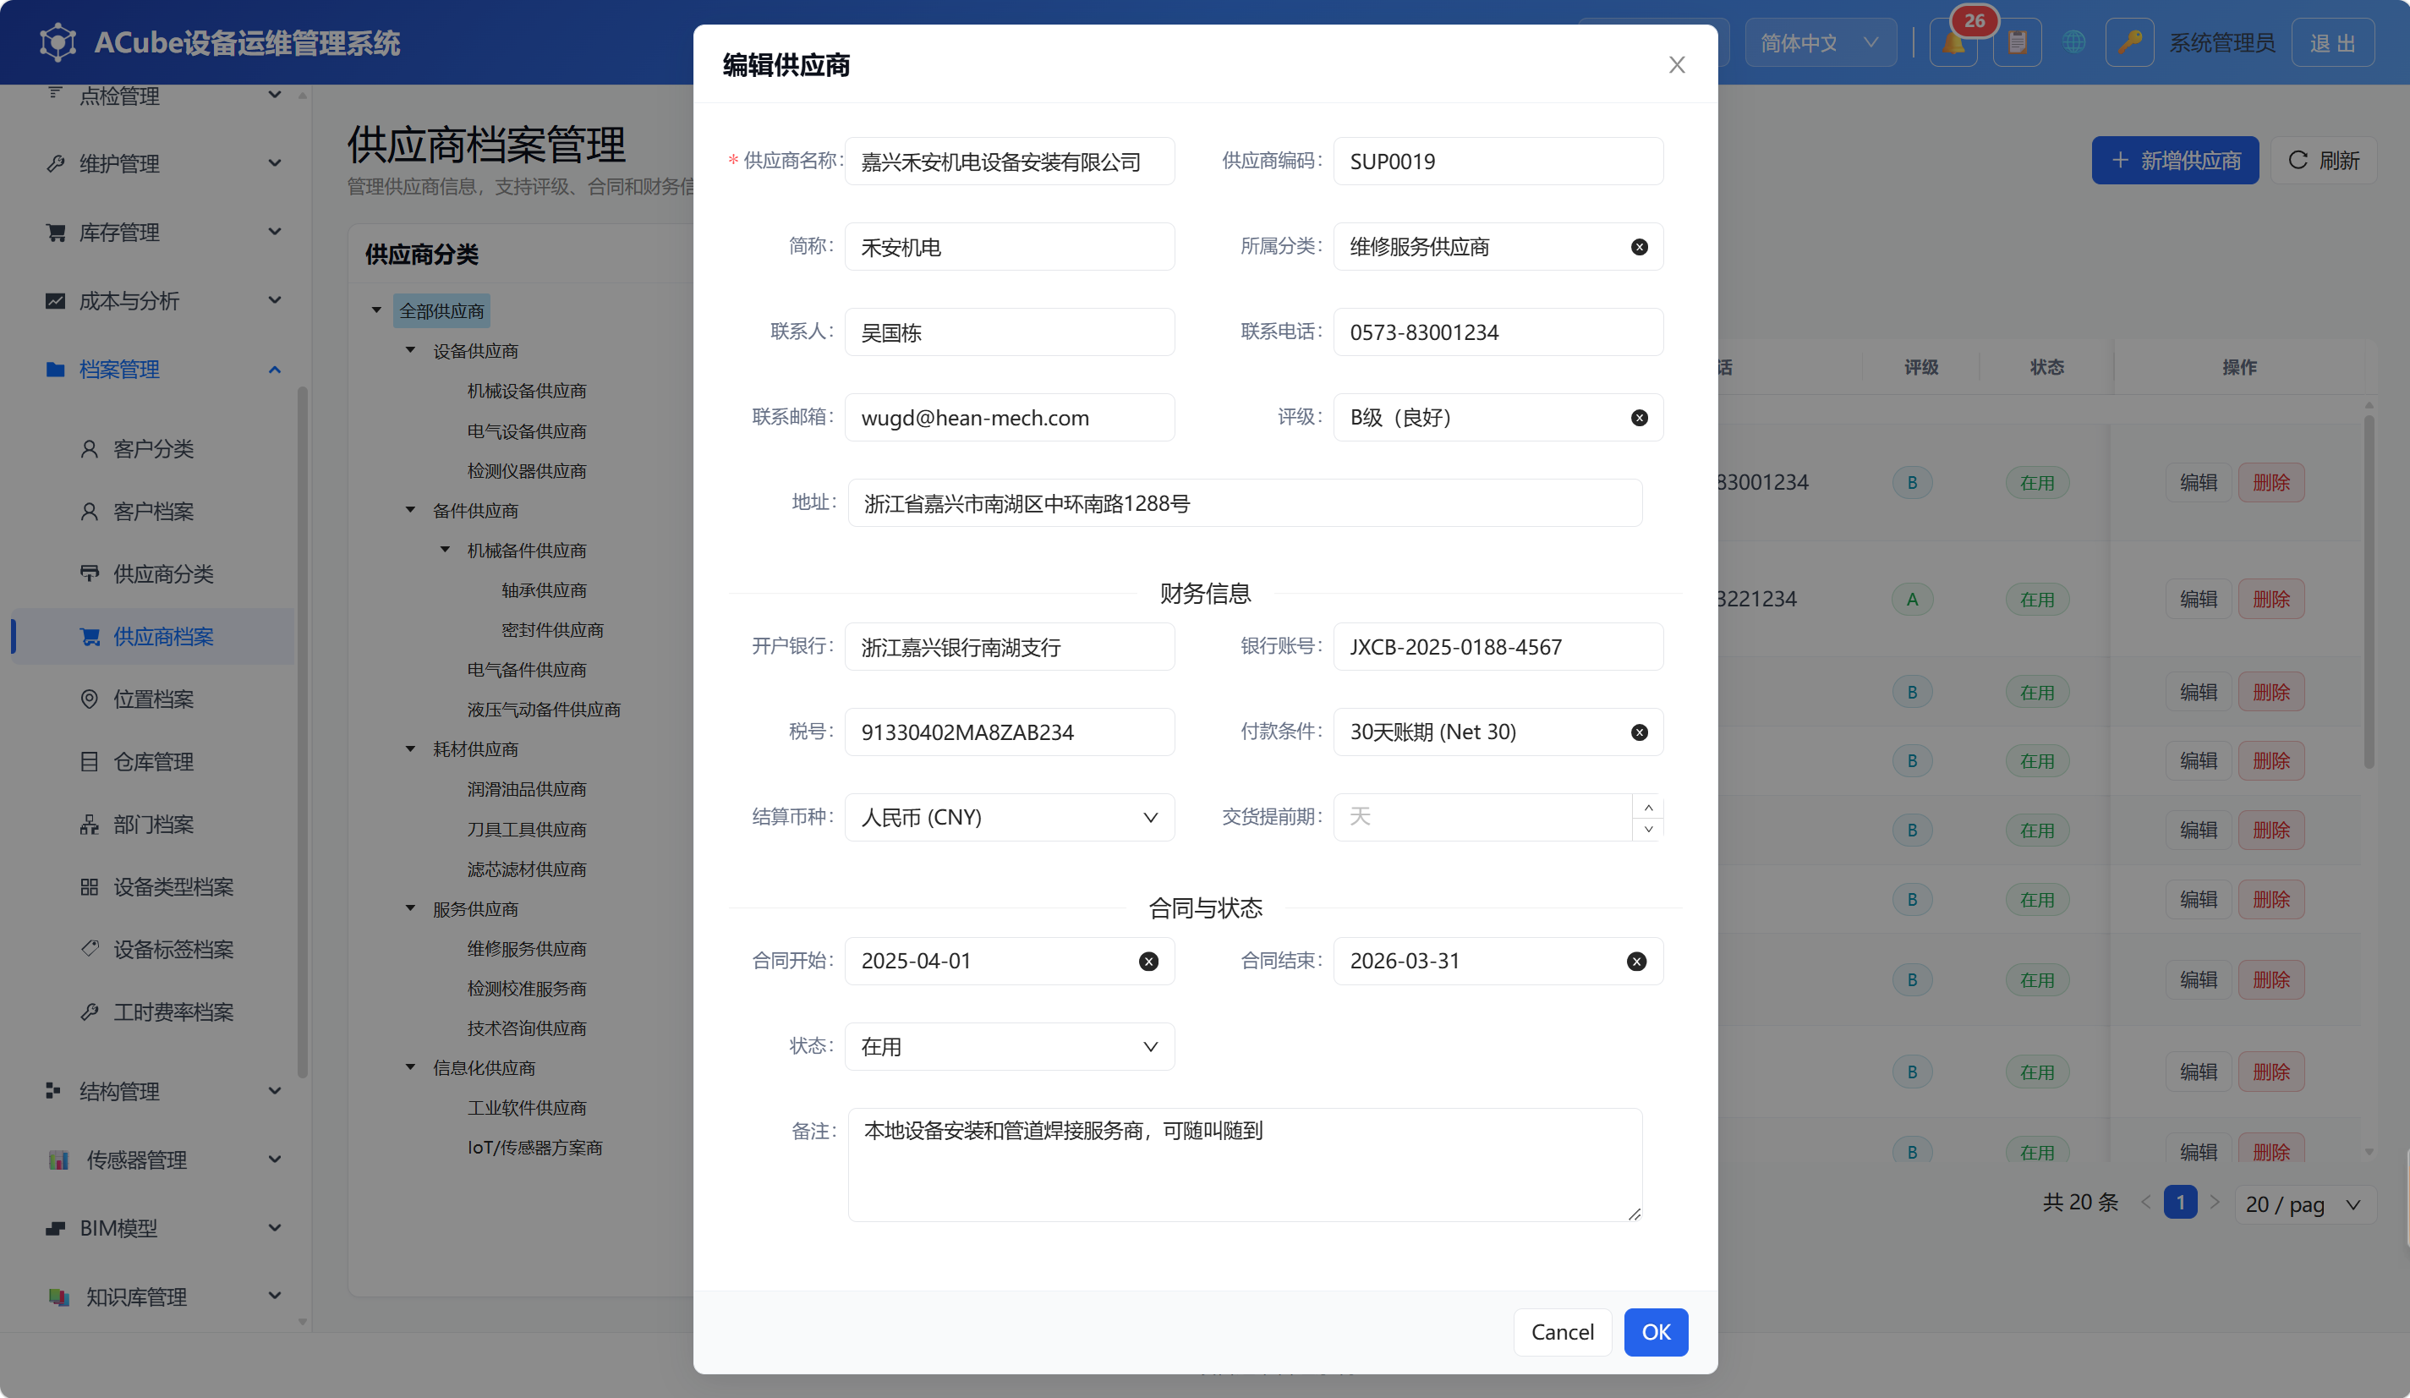Clear the 合同开始 date
This screenshot has width=2410, height=1398.
pos(1148,961)
